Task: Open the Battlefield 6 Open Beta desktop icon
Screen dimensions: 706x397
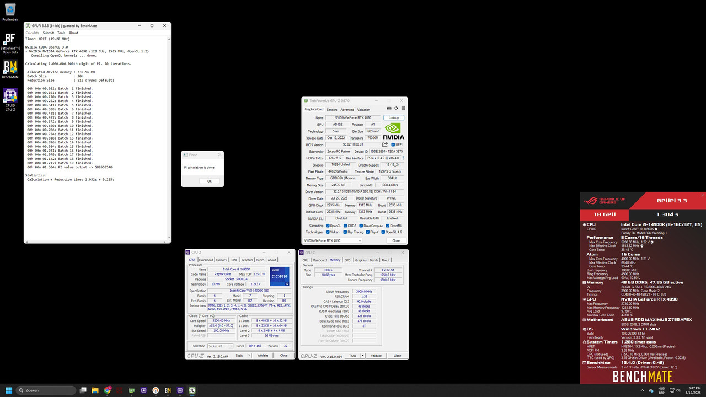Action: click(10, 41)
